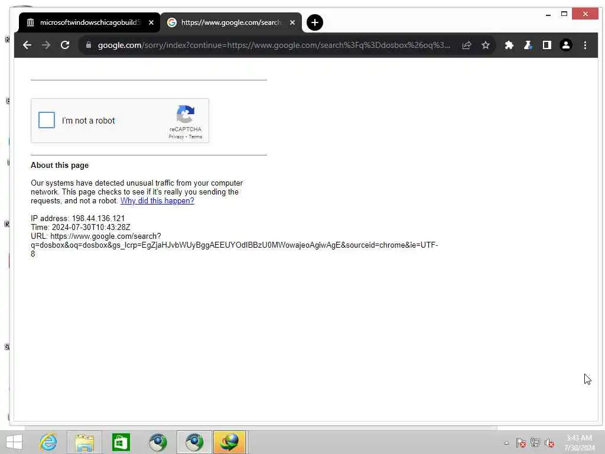The height and width of the screenshot is (454, 605).
Task: Share this page from the address bar
Action: 467,45
